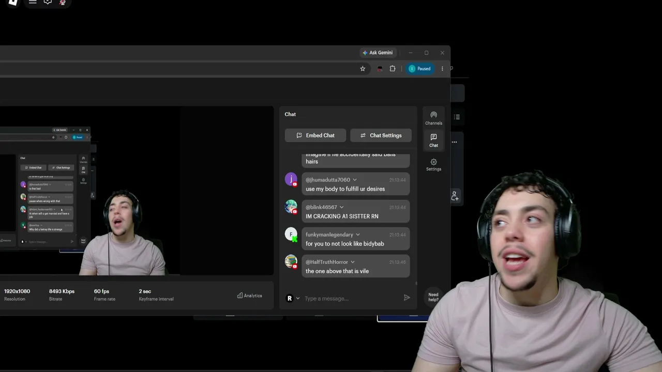Image resolution: width=662 pixels, height=372 pixels.
Task: Click the books avatar of HalfTruthHorror
Action: (x=291, y=261)
